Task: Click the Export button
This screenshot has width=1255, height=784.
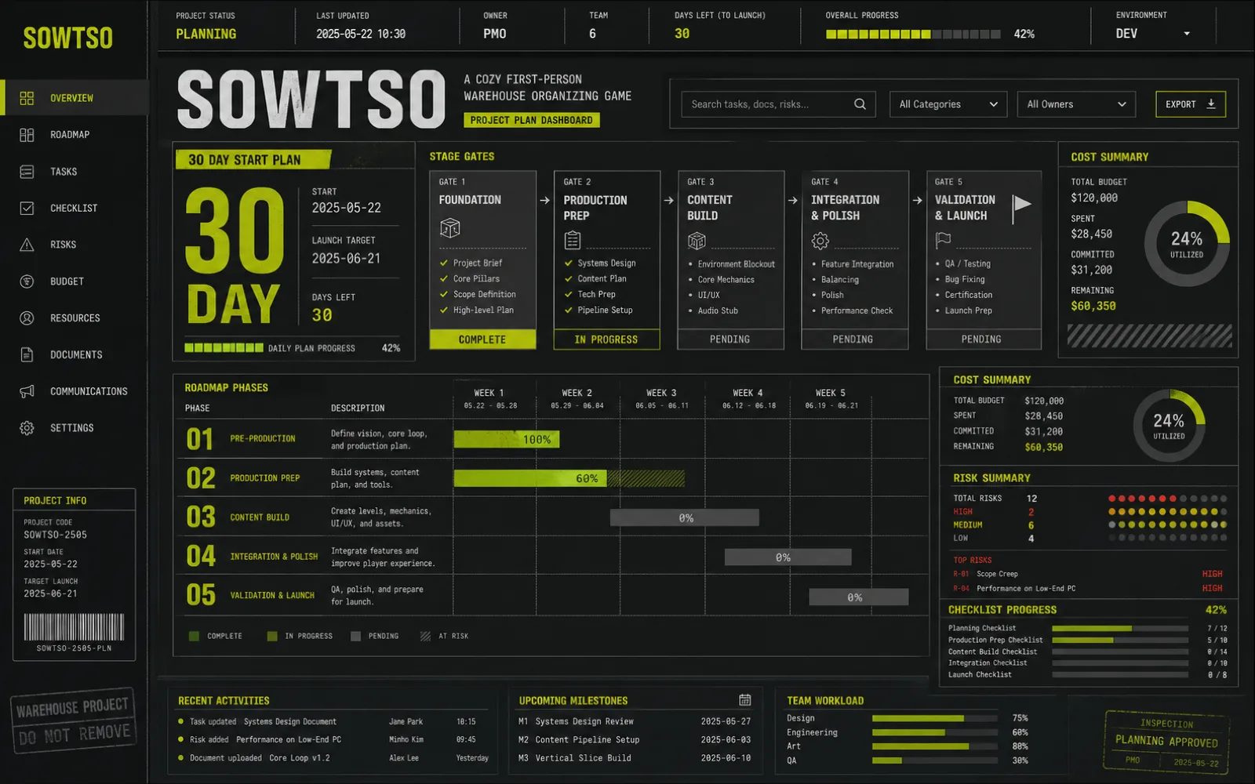Action: click(x=1190, y=104)
